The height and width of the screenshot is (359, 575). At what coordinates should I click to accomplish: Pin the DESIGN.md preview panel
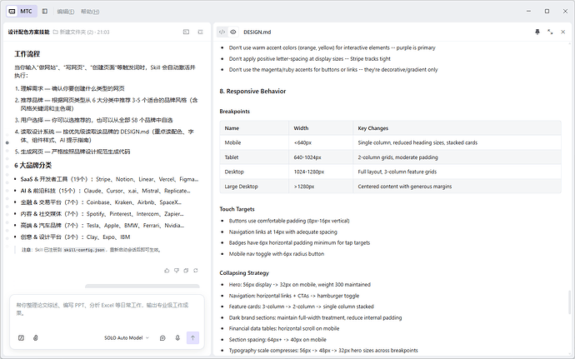click(537, 32)
